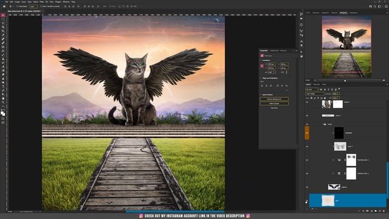The image size is (389, 219).
Task: Select the Eyedropper tool
Action: 2,35
